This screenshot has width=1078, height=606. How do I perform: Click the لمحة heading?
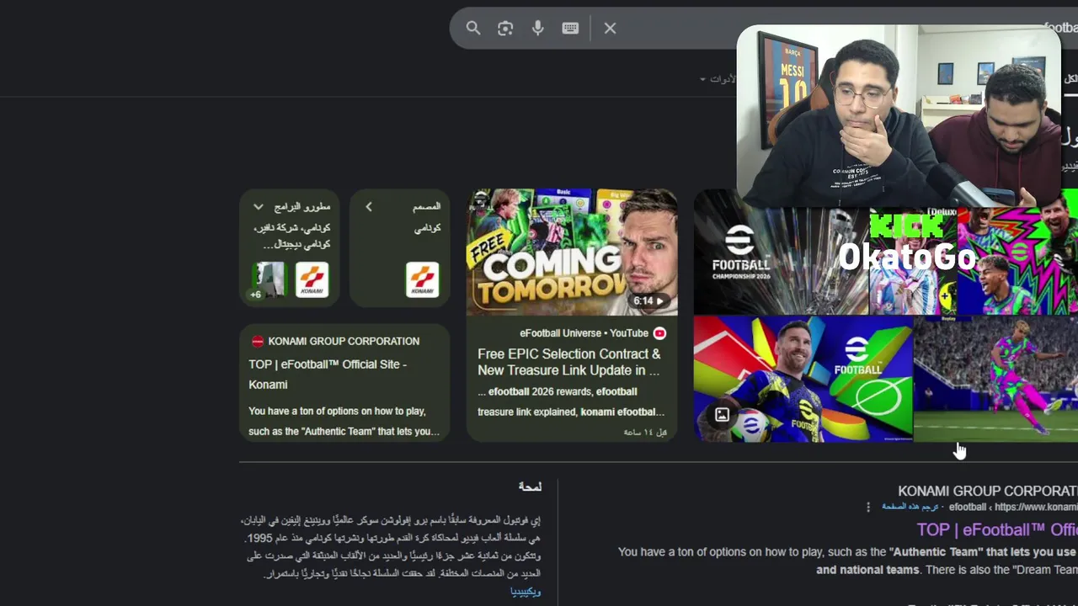click(530, 486)
